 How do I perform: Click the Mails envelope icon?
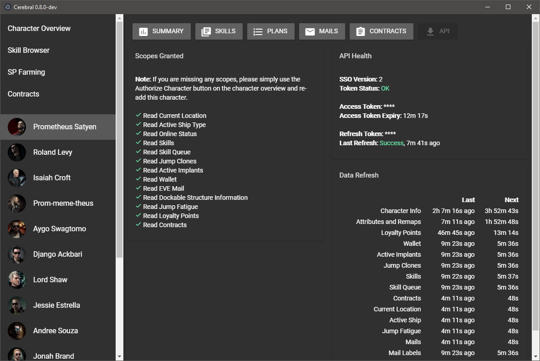tap(310, 32)
